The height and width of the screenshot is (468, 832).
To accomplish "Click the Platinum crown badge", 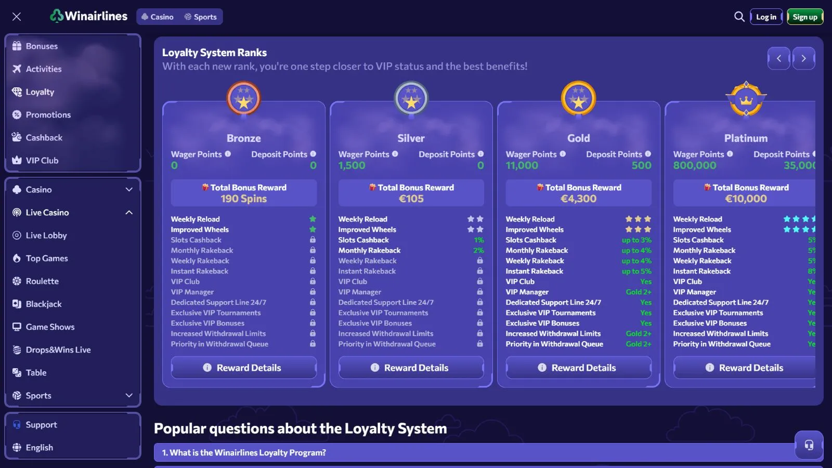I will 746,98.
